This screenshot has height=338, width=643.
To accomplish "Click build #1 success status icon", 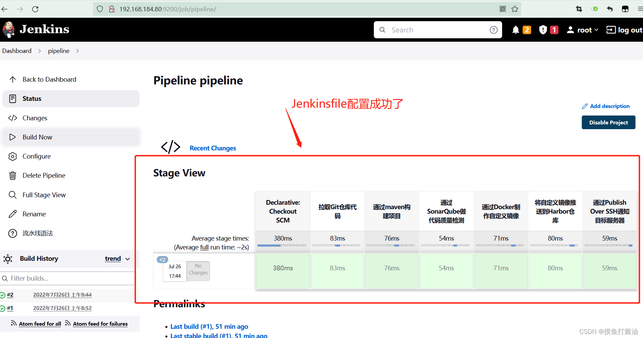I will (x=2, y=308).
